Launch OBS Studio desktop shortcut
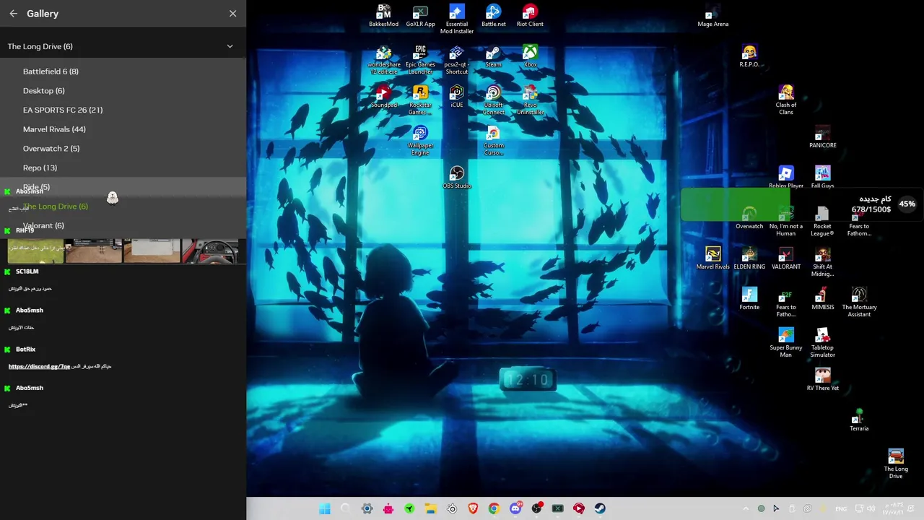This screenshot has height=520, width=924. (x=457, y=178)
